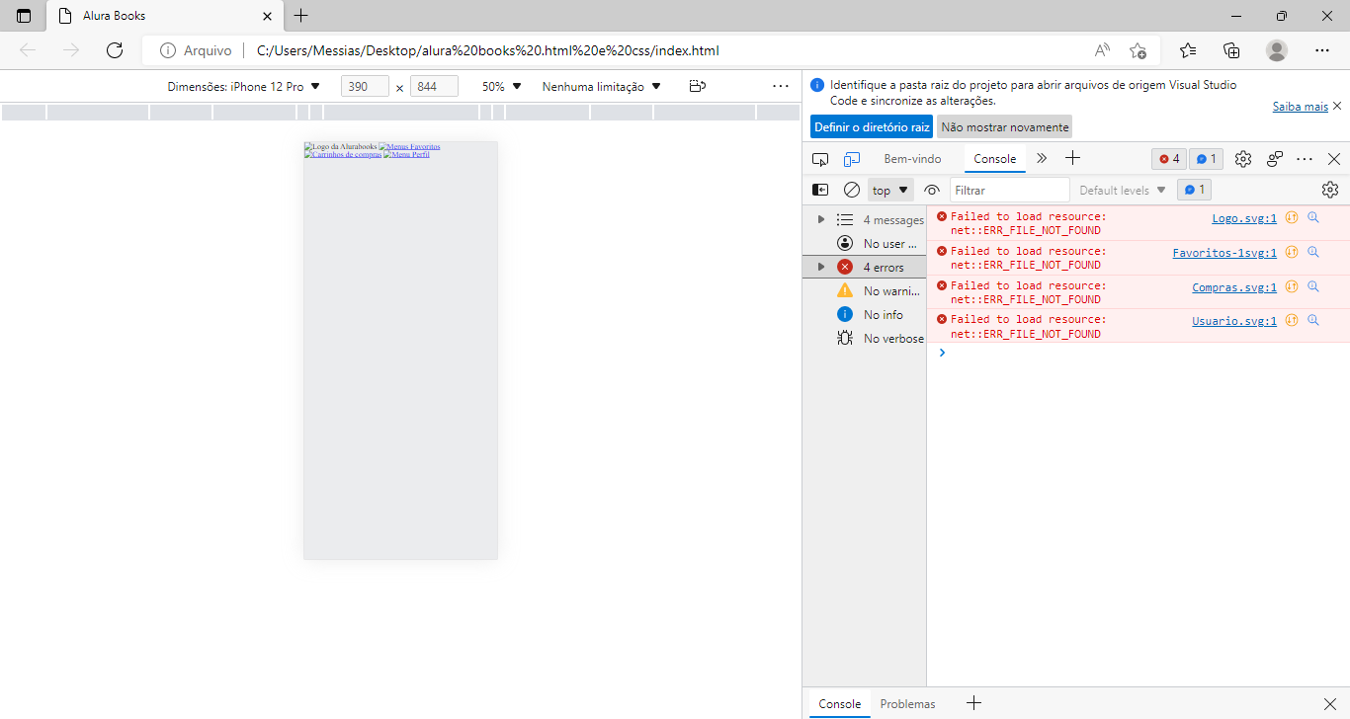Open DevTools Settings gear

(1243, 159)
